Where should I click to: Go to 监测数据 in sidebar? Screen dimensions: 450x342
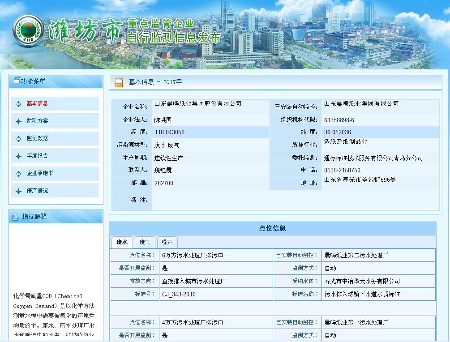click(37, 138)
